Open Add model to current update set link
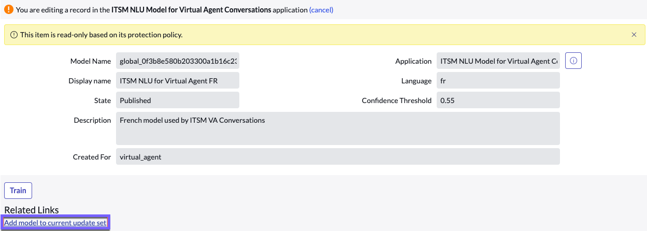The height and width of the screenshot is (231, 647). (x=55, y=223)
